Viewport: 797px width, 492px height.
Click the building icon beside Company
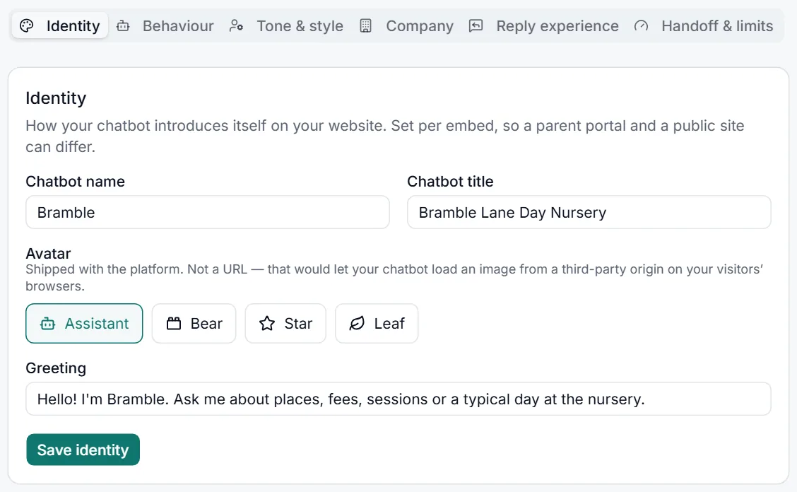365,25
